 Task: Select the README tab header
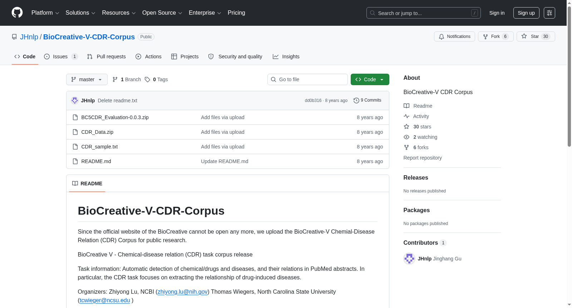87,184
